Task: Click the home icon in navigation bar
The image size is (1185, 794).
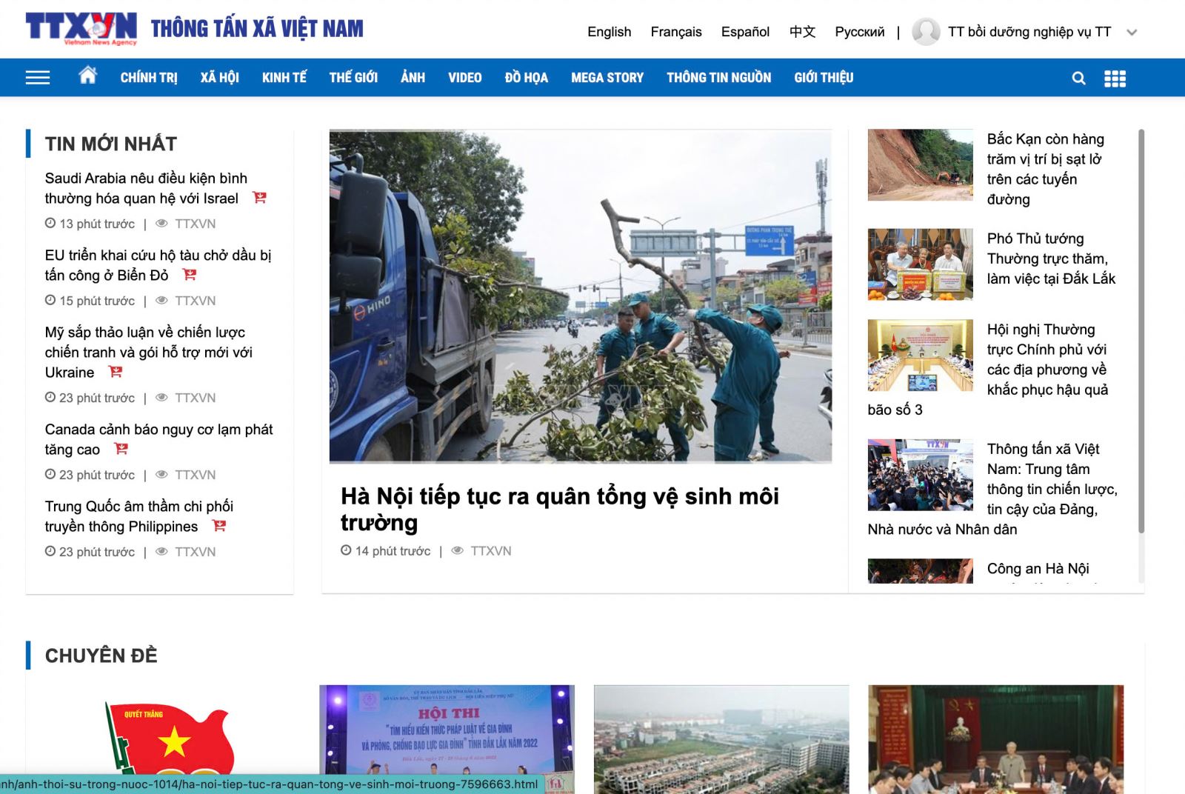Action: (x=87, y=76)
